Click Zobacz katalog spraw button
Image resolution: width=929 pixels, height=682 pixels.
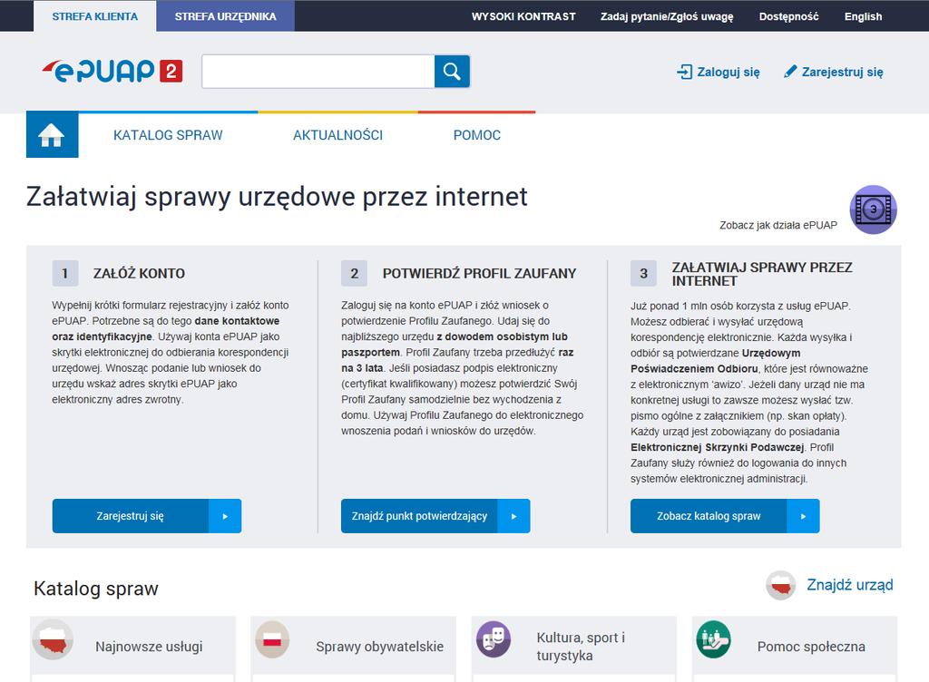(x=725, y=516)
